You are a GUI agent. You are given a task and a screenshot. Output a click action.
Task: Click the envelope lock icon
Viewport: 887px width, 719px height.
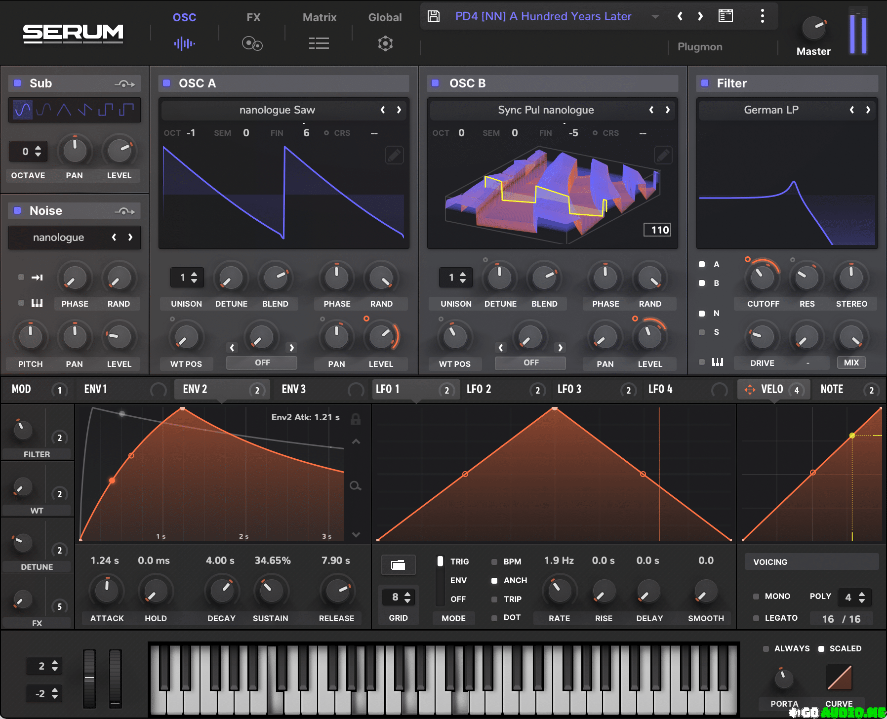click(x=355, y=419)
